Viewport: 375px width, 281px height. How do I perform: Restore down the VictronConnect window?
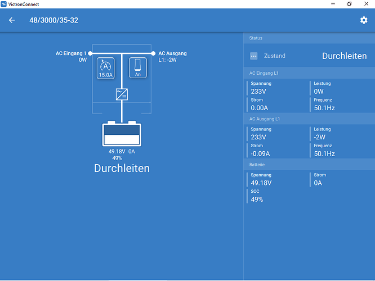(x=350, y=4)
